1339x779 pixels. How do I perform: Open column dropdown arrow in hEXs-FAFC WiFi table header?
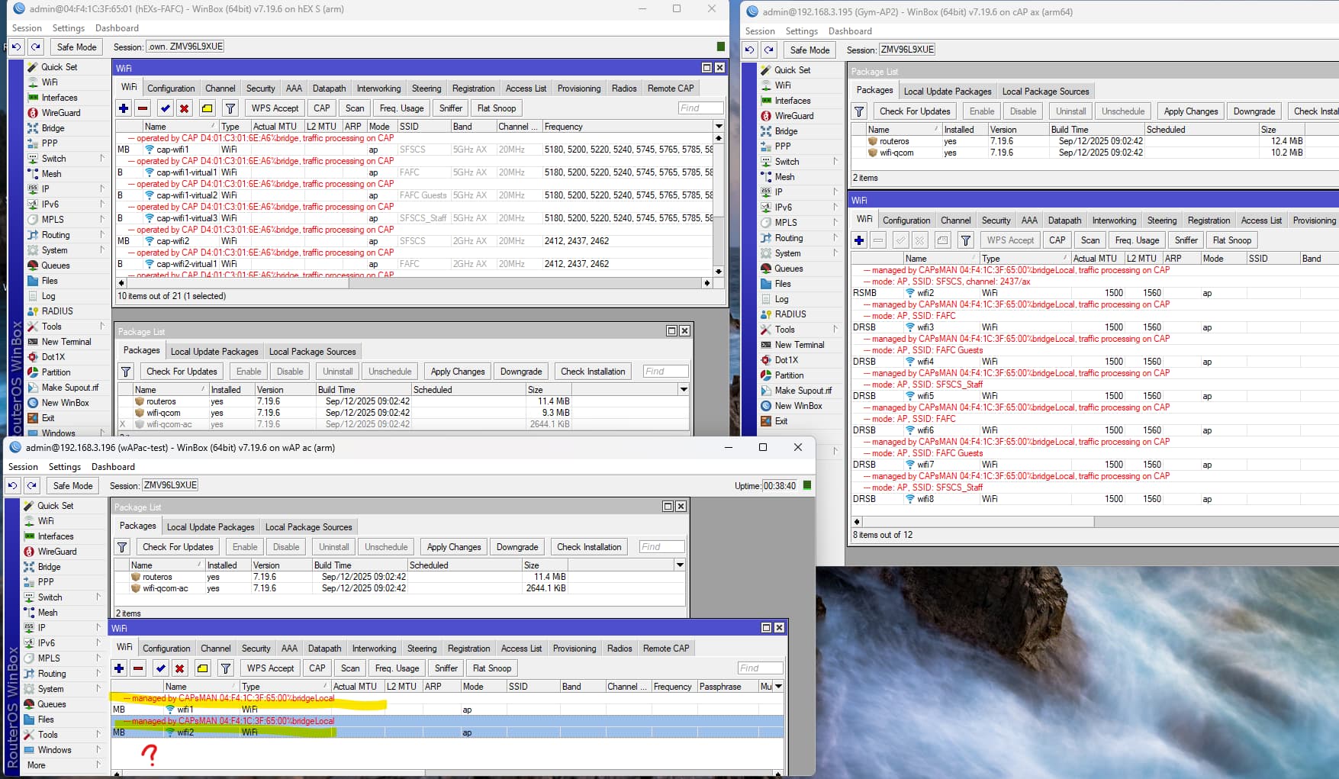tap(719, 127)
